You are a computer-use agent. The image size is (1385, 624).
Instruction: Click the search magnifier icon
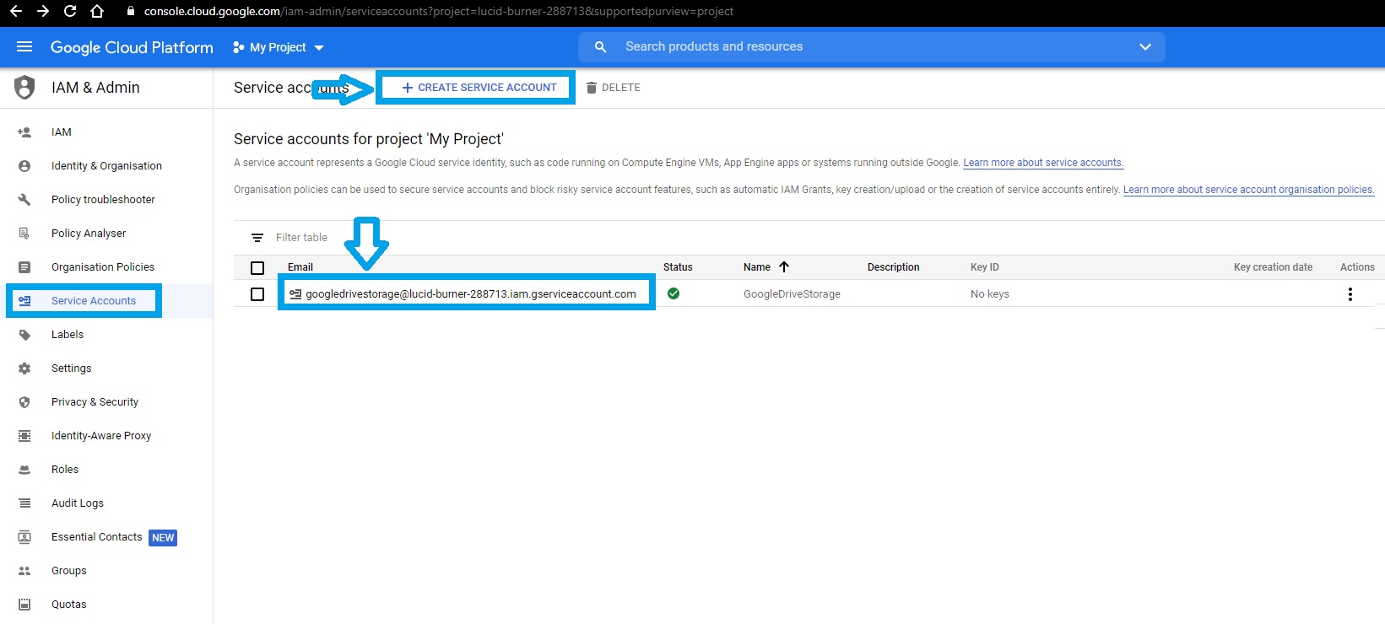point(601,47)
